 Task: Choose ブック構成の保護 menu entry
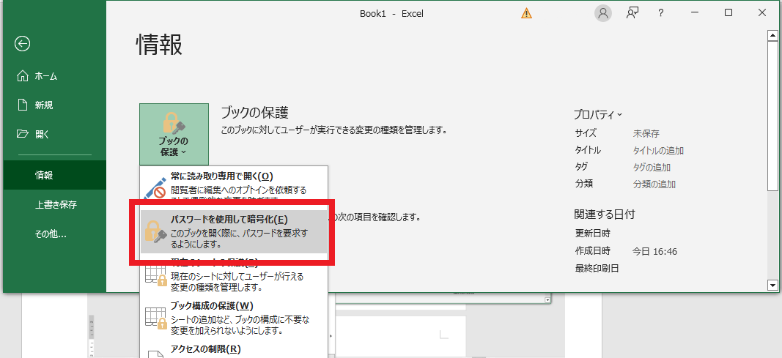point(234,318)
